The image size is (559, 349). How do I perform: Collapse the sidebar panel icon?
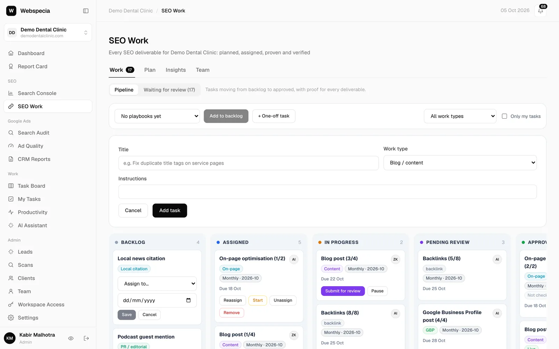(x=86, y=11)
